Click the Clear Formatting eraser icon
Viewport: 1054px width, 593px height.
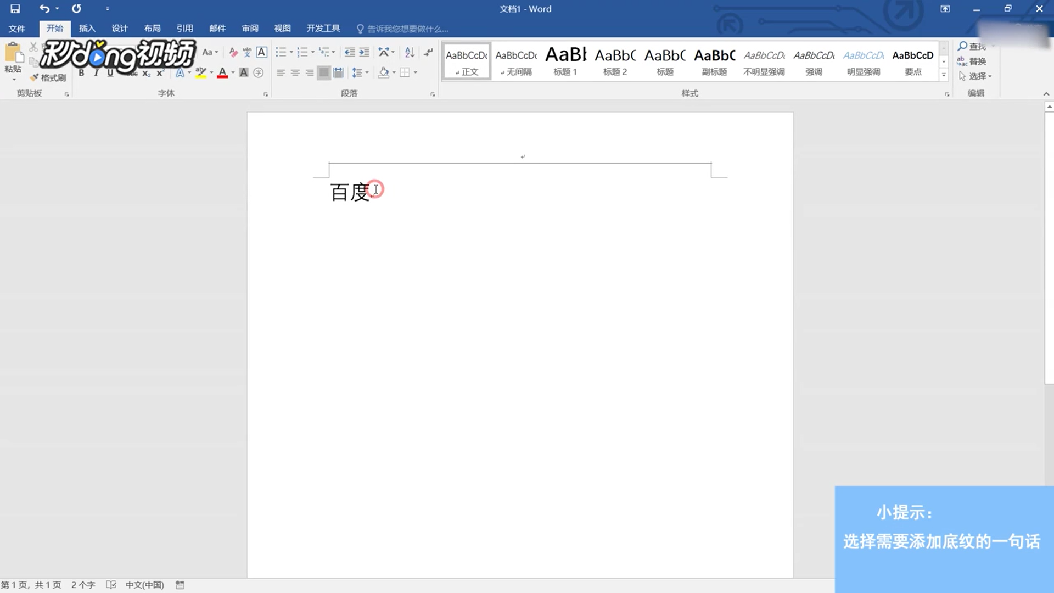click(x=233, y=53)
